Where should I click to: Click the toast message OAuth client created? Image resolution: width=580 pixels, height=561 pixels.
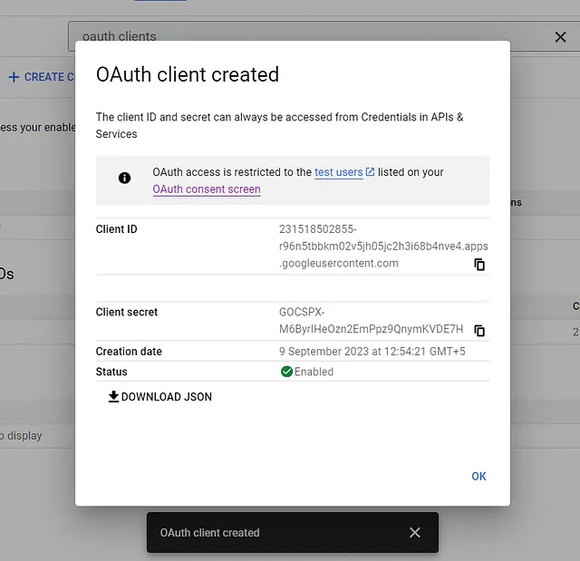pos(209,533)
